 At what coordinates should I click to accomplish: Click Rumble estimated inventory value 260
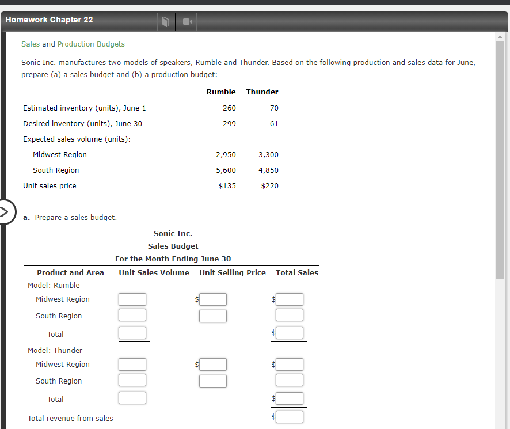(x=229, y=108)
